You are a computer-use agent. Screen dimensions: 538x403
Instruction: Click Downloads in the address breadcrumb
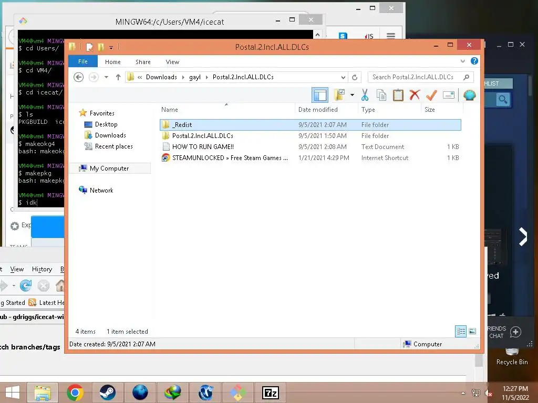[161, 77]
